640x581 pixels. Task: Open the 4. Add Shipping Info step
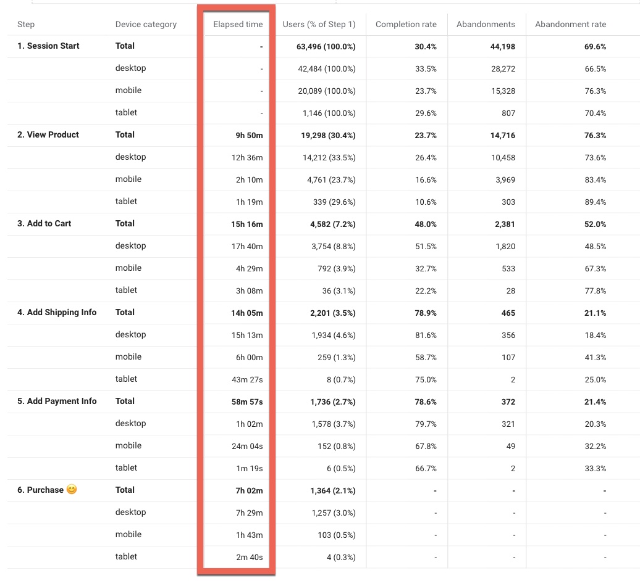pyautogui.click(x=57, y=313)
